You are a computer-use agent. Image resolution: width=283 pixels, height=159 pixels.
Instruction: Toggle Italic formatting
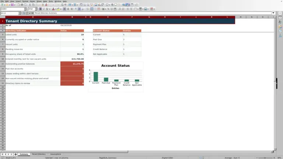point(44,9)
